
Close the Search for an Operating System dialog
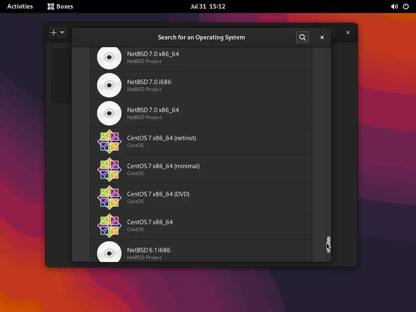coord(322,37)
